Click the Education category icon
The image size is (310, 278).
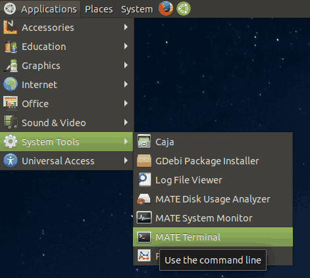click(x=11, y=47)
